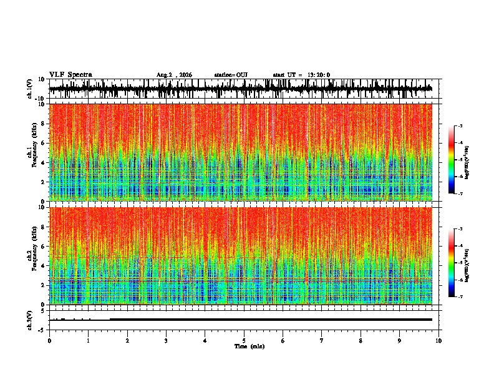
Task: Click inside the ch.1 spectrogram panel
Action: pyautogui.click(x=241, y=152)
